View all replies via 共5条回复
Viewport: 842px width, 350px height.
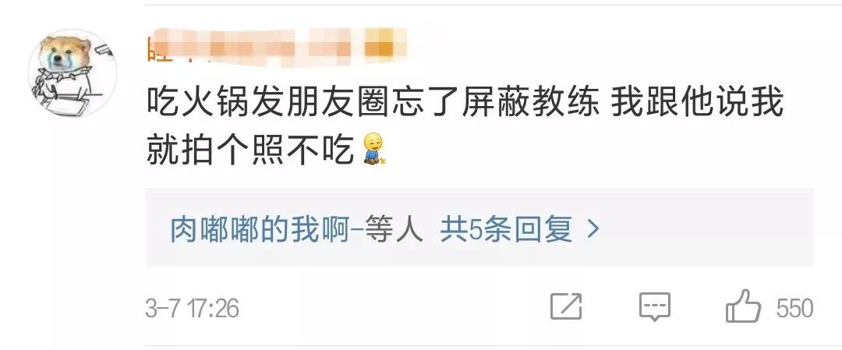point(506,231)
